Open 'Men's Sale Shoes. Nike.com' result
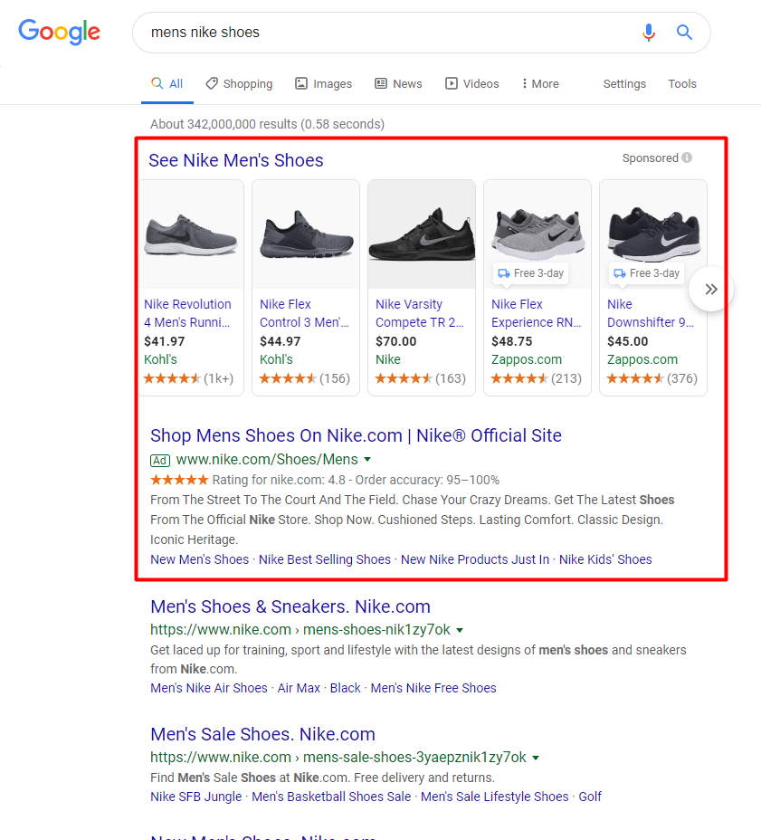761x840 pixels. click(x=262, y=734)
